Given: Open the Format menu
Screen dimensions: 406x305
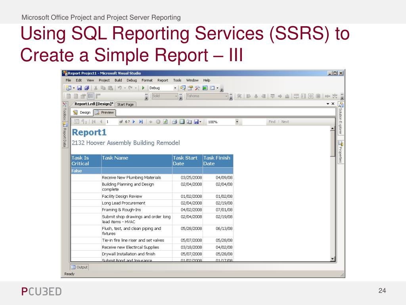Looking at the screenshot, I should pos(147,80).
